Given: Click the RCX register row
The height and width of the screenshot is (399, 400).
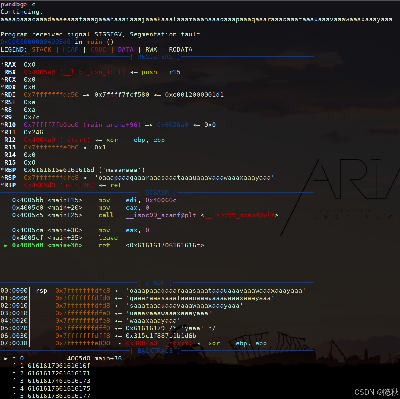Looking at the screenshot, I should 18,80.
